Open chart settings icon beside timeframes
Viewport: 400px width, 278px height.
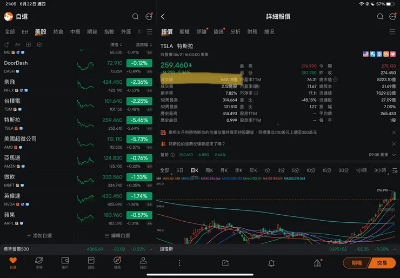(395, 170)
